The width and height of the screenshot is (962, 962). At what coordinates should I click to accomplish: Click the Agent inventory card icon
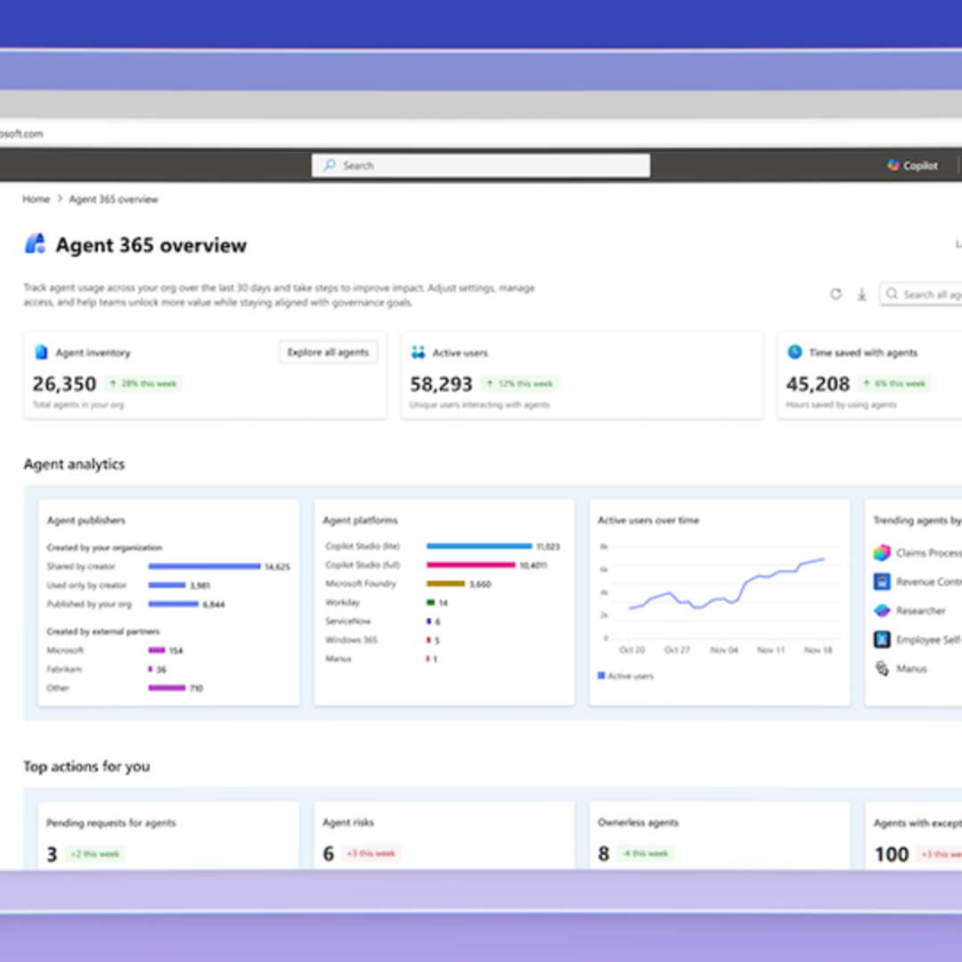coord(41,352)
